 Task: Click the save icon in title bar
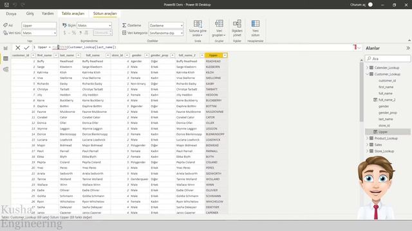6,4
